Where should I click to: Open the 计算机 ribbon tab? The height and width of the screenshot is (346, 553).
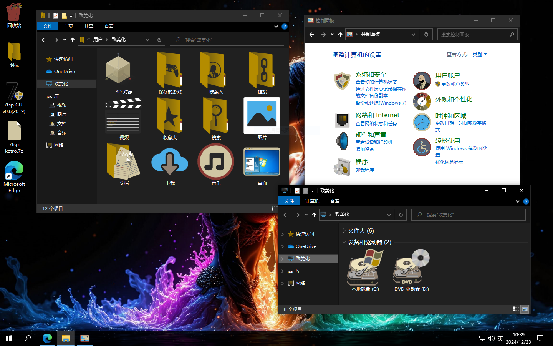tap(312, 201)
